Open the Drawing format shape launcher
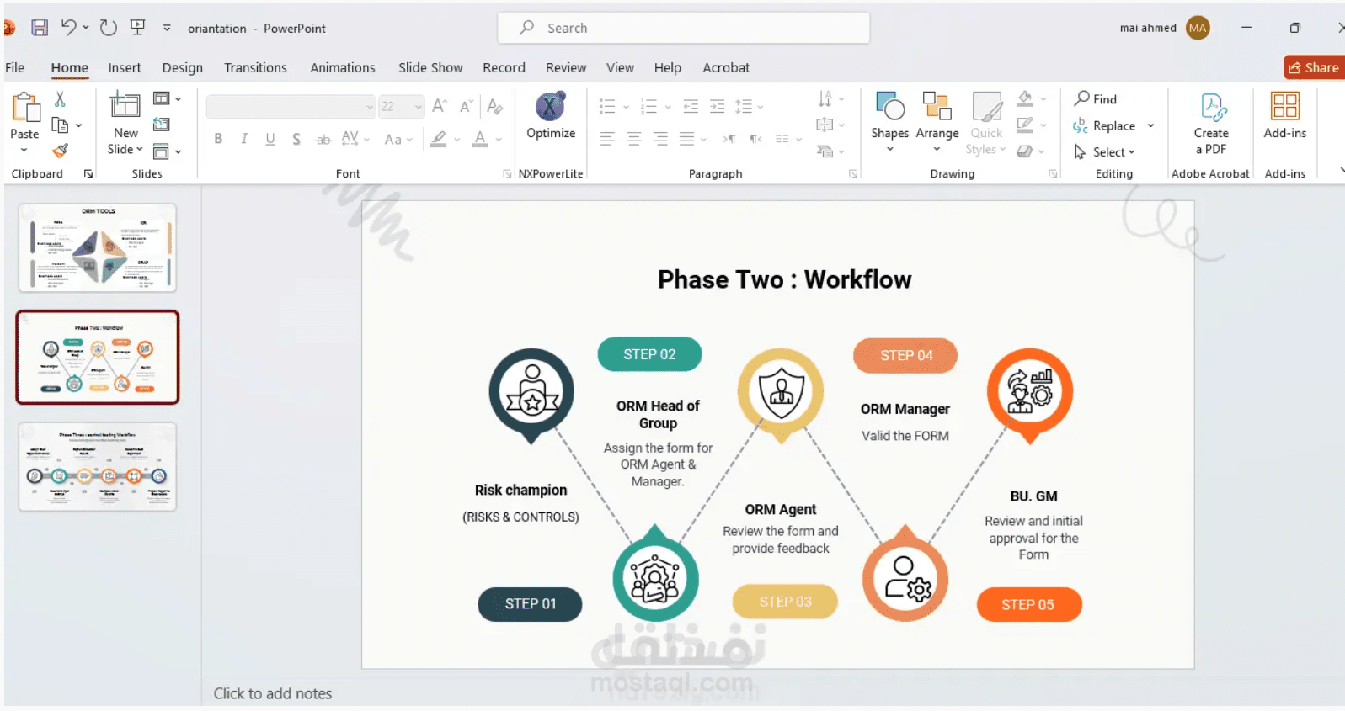 pos(1053,174)
